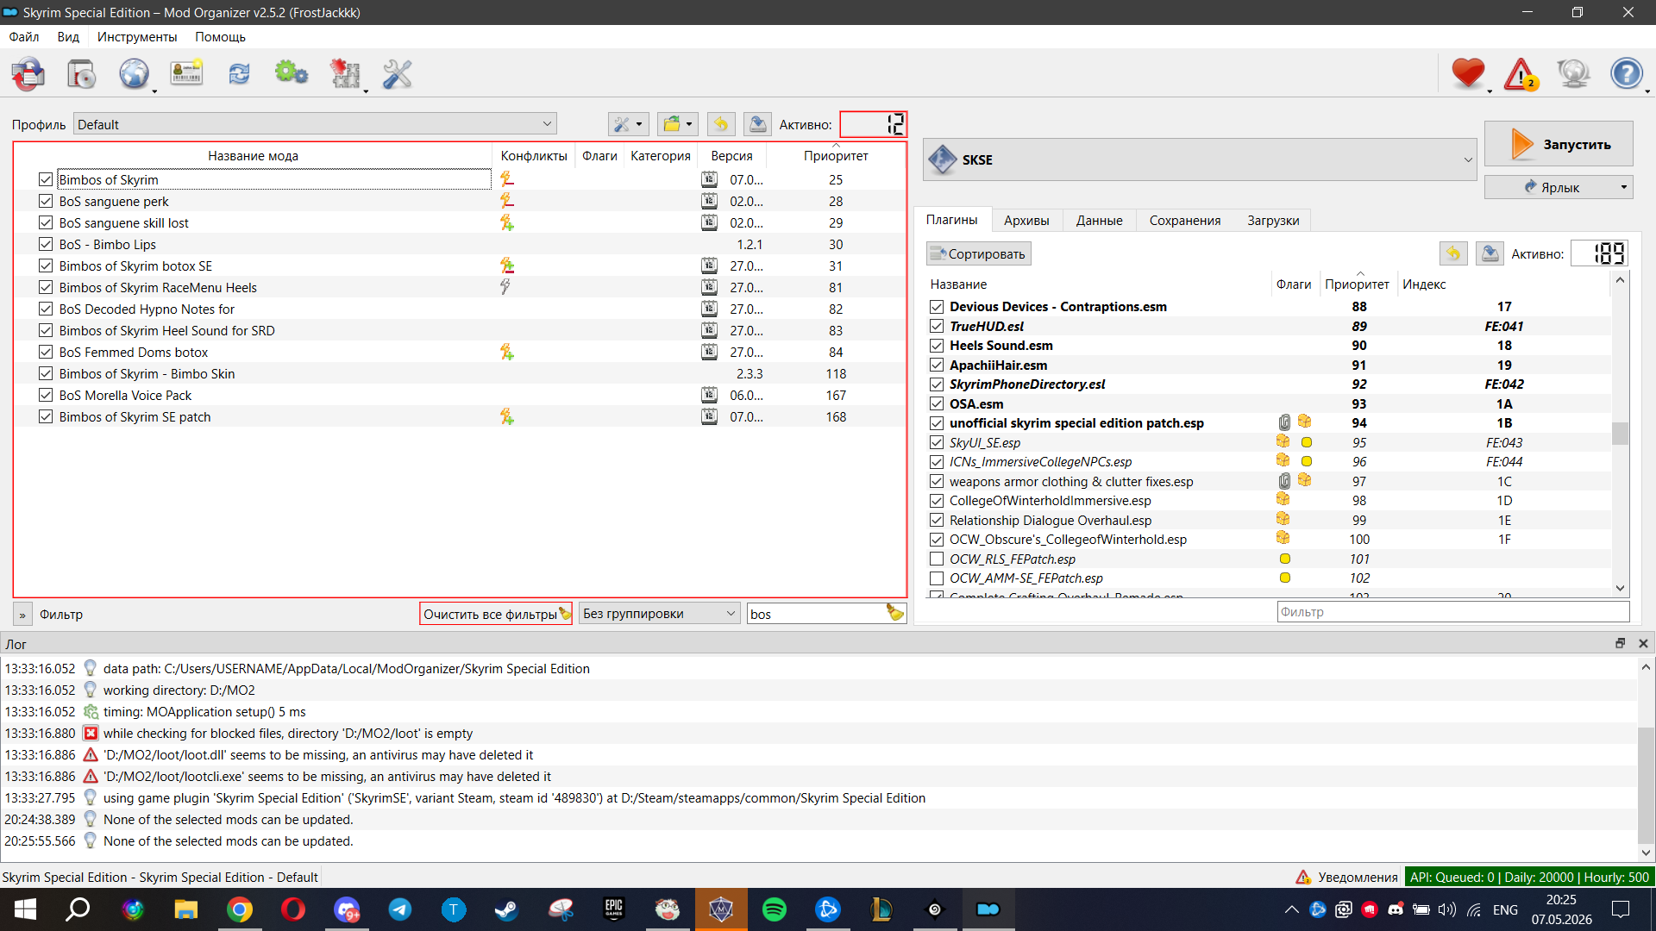This screenshot has width=1656, height=931.
Task: Open the warning Notifications triangle icon
Action: point(1521,74)
